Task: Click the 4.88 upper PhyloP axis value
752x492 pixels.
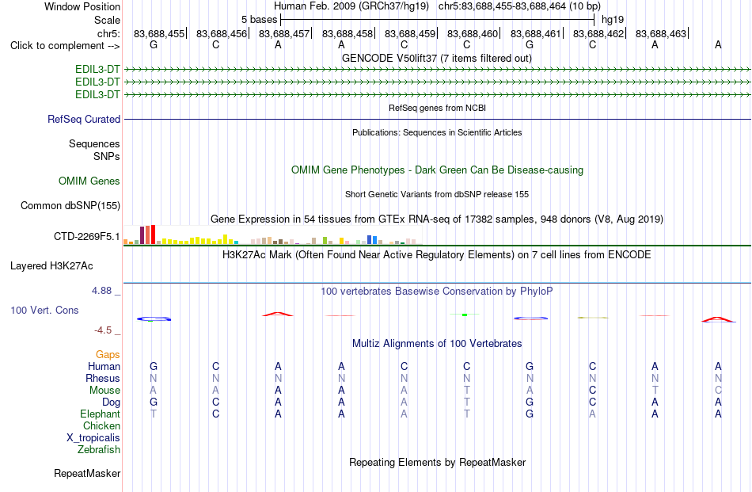Action: point(101,291)
